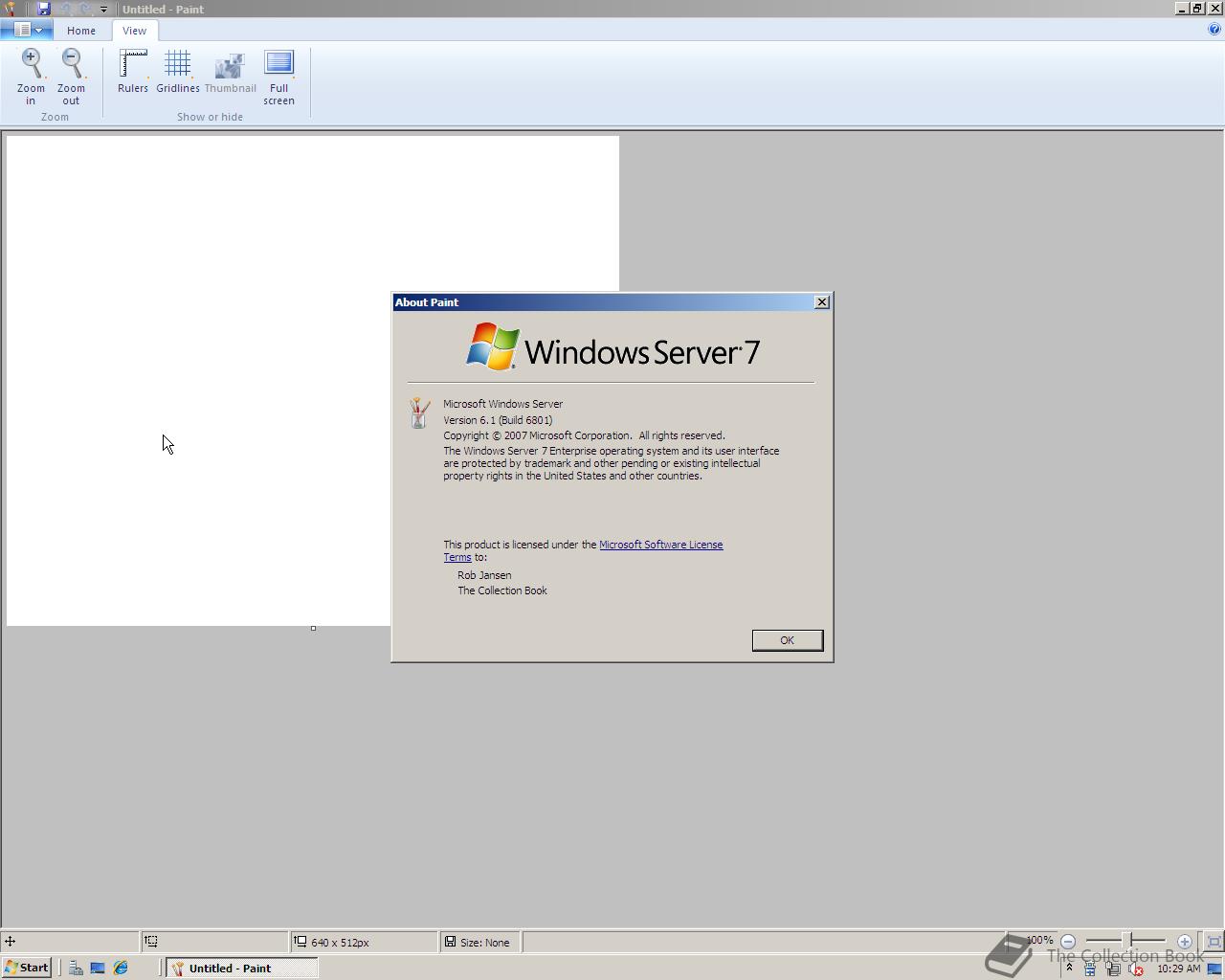Screen dimensions: 1225x980
Task: Click the 10:29 AM taskbar clock
Action: coord(1178,969)
